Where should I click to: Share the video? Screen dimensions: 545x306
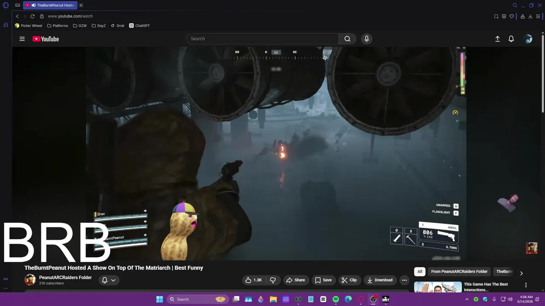[295, 280]
